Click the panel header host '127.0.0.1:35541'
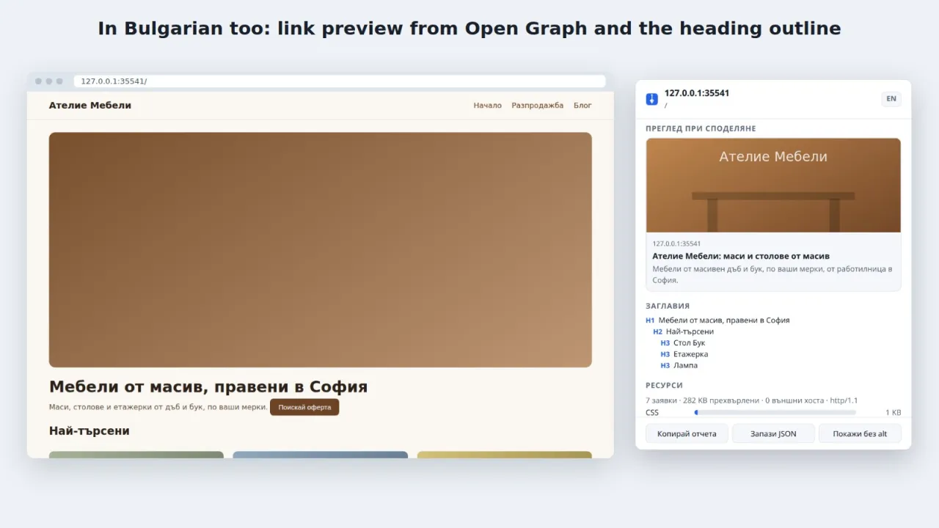 (697, 93)
